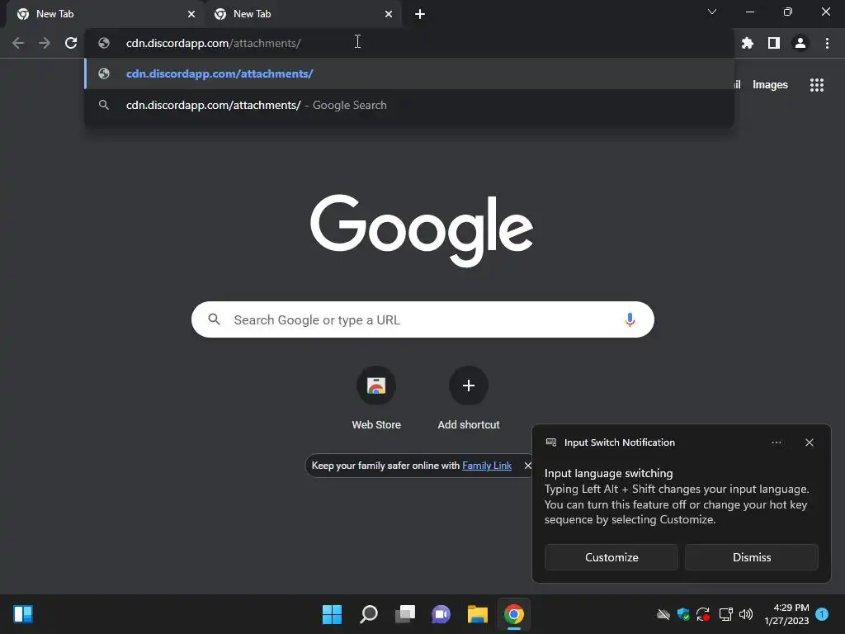The width and height of the screenshot is (845, 634).
Task: Open the Widgets icon in the taskbar
Action: pyautogui.click(x=23, y=614)
